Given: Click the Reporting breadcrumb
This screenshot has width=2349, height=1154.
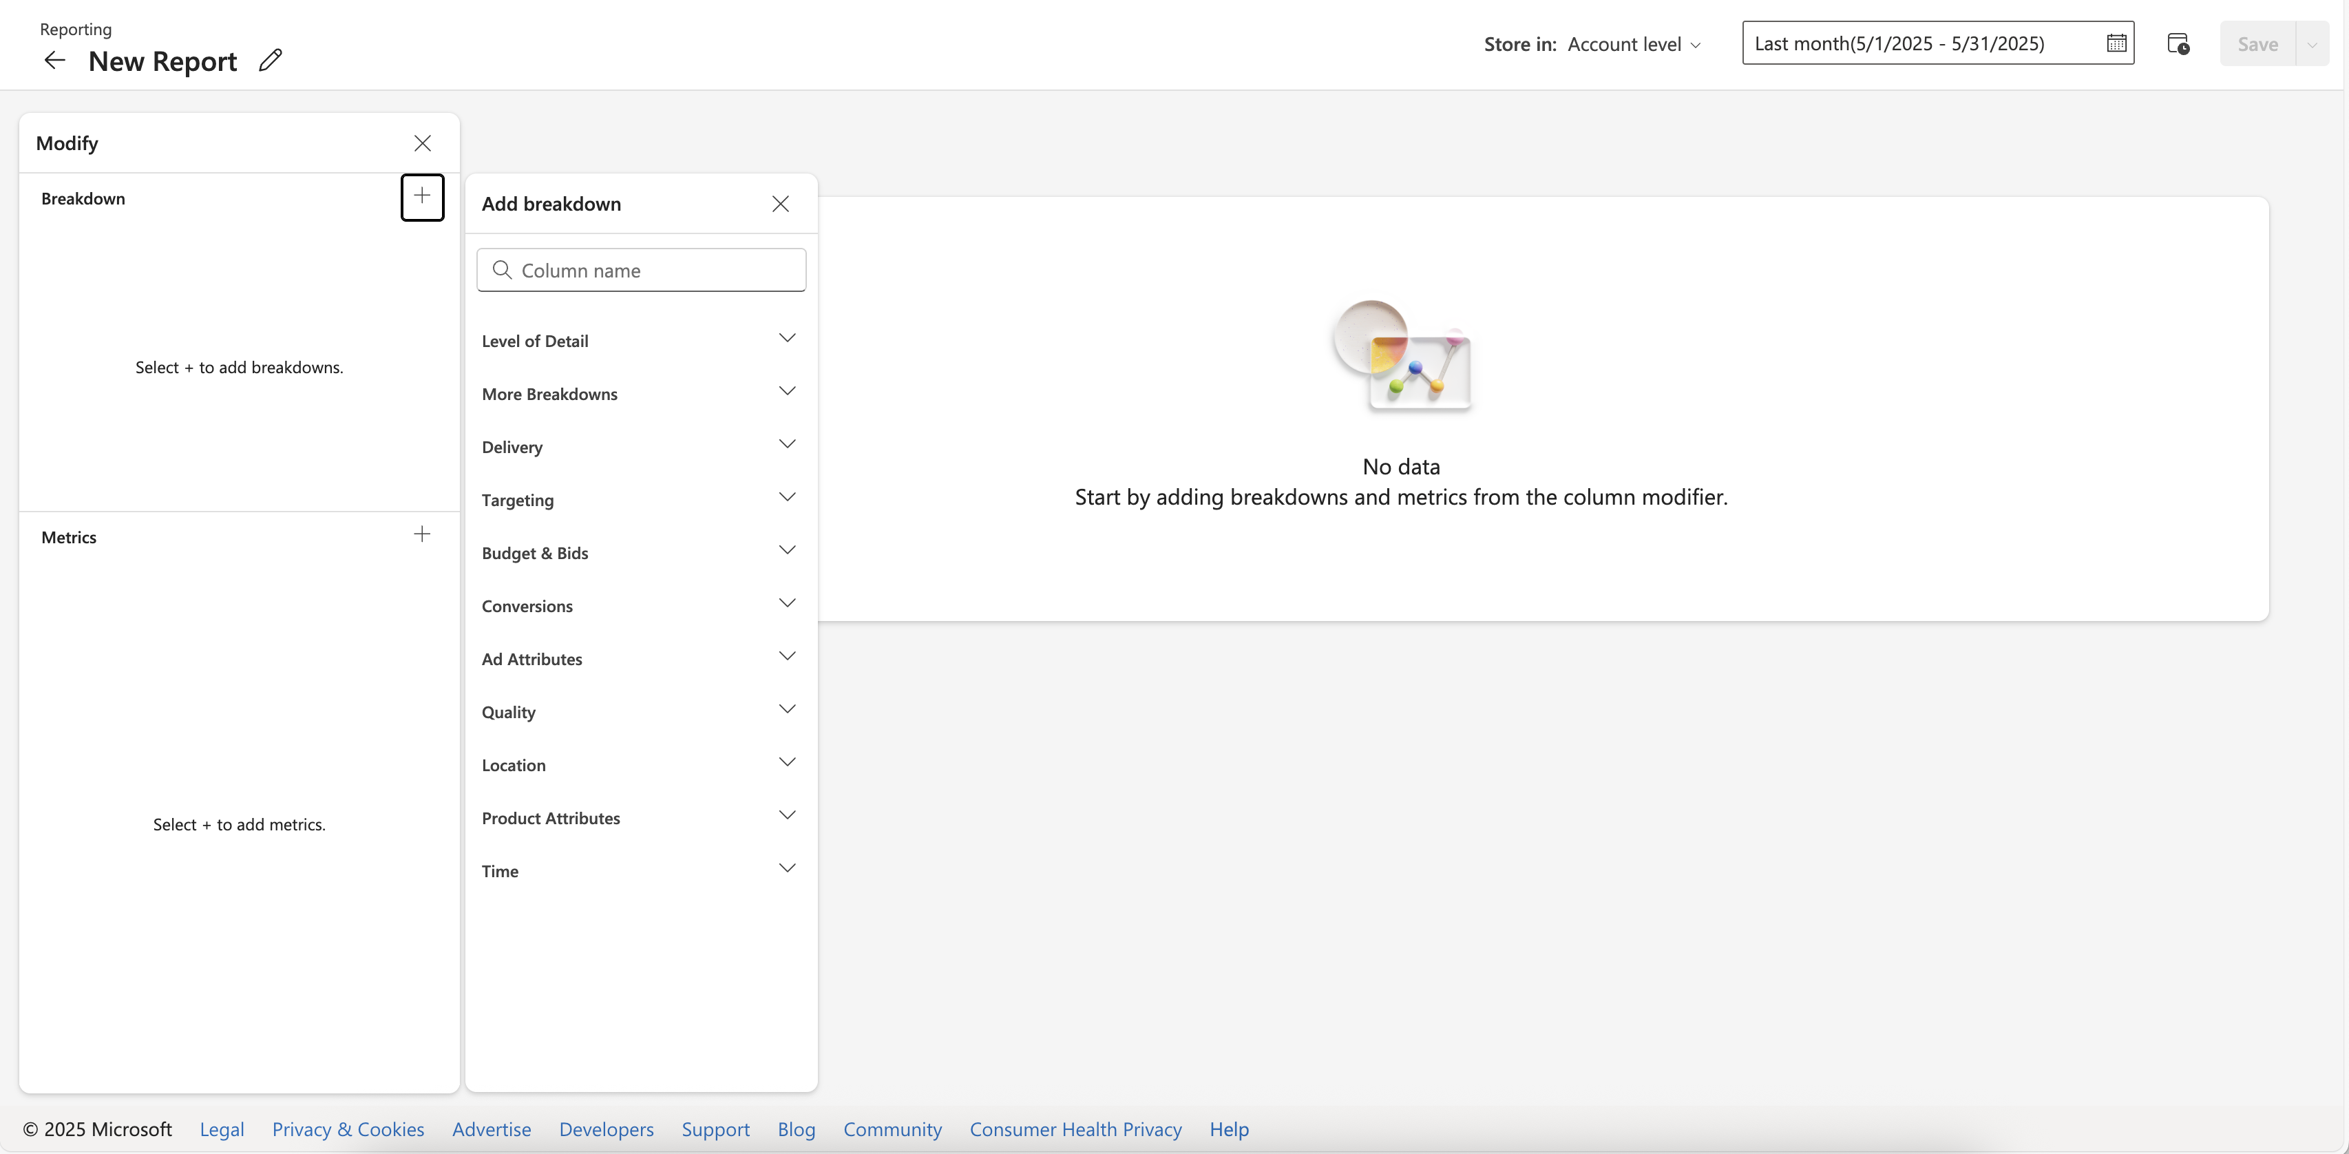Looking at the screenshot, I should [76, 29].
